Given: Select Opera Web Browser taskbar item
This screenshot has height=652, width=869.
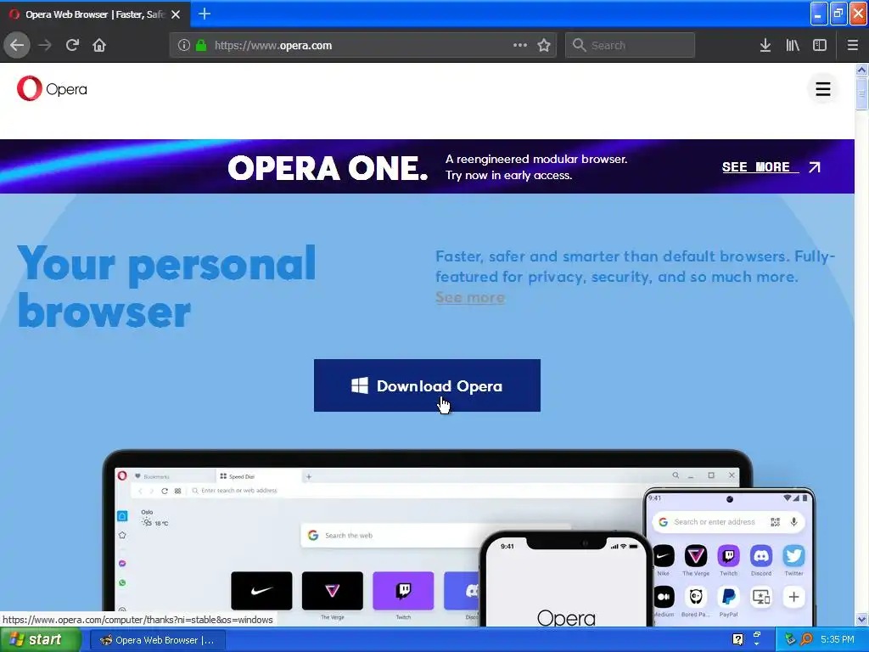Looking at the screenshot, I should (x=157, y=640).
